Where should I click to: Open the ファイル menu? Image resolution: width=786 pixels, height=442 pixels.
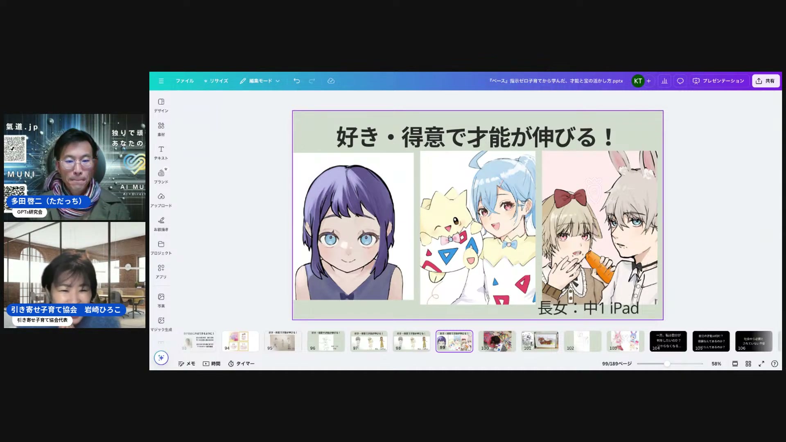185,81
